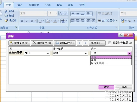The image size is (137, 102).
Task: Open the 数值 sort-on dropdown
Action: tap(86, 53)
